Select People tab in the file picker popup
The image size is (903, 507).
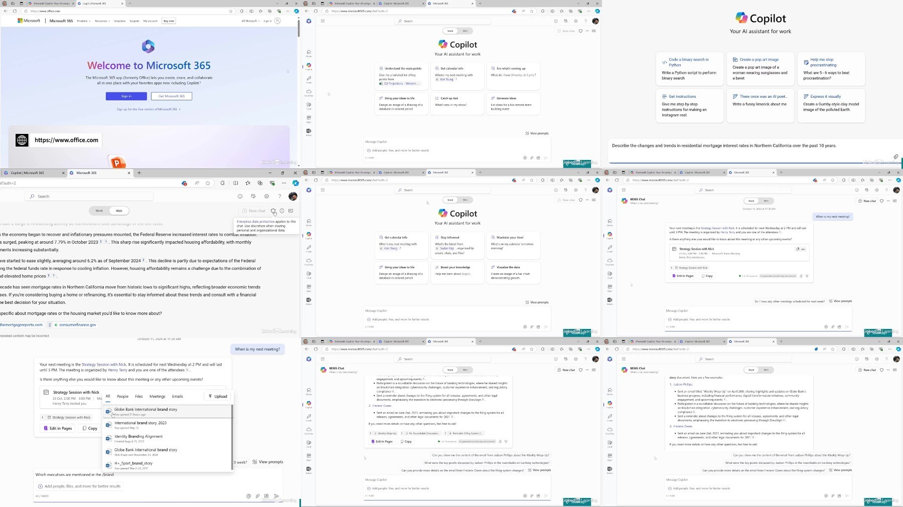[x=122, y=397]
